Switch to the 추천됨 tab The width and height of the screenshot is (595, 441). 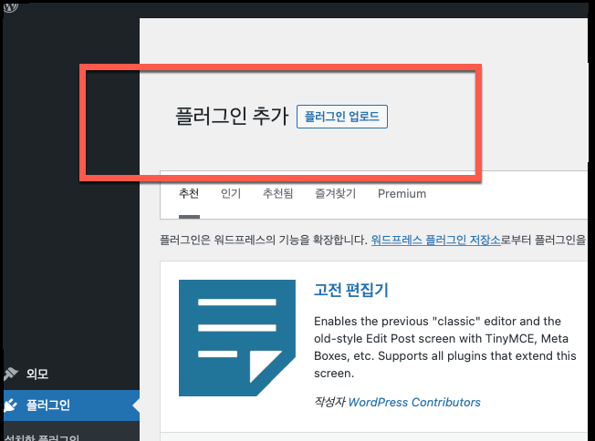tap(277, 193)
